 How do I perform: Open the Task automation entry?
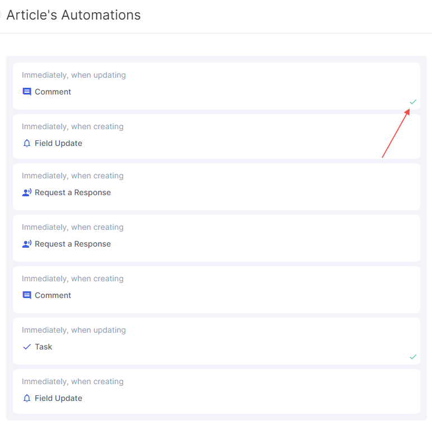[x=216, y=341]
